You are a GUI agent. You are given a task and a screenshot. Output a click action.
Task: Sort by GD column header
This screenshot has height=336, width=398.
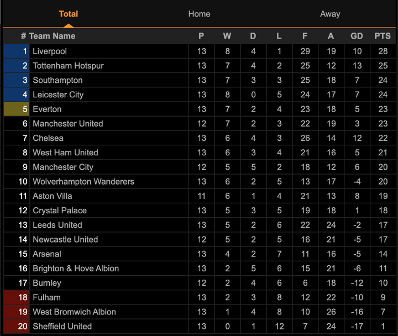click(357, 36)
